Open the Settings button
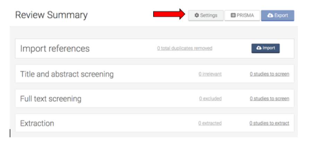This screenshot has width=313, height=141. [206, 16]
